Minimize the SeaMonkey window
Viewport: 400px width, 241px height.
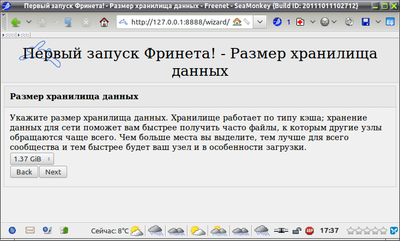click(375, 5)
